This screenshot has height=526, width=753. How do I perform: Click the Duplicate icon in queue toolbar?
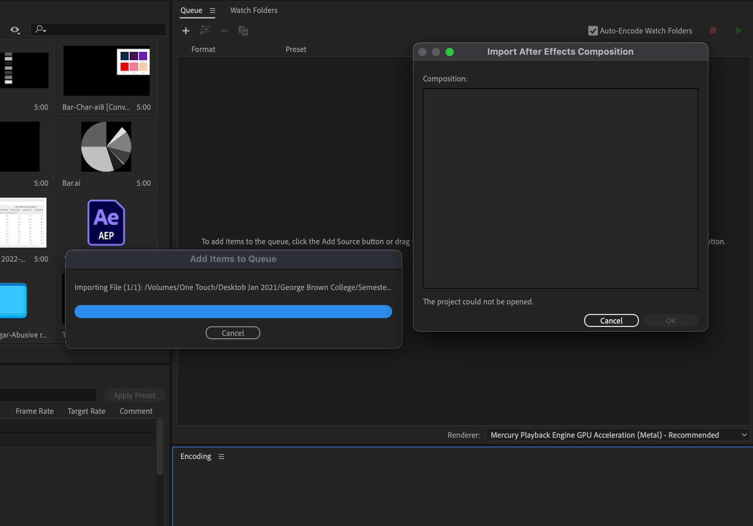[x=243, y=31]
